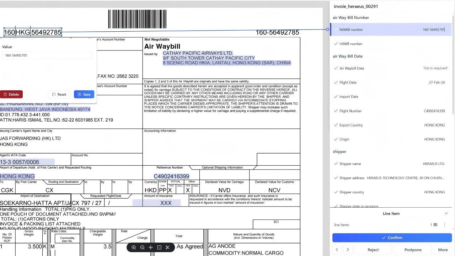Click the checkmark next to Shipper address
455x256 pixels.
point(336,178)
